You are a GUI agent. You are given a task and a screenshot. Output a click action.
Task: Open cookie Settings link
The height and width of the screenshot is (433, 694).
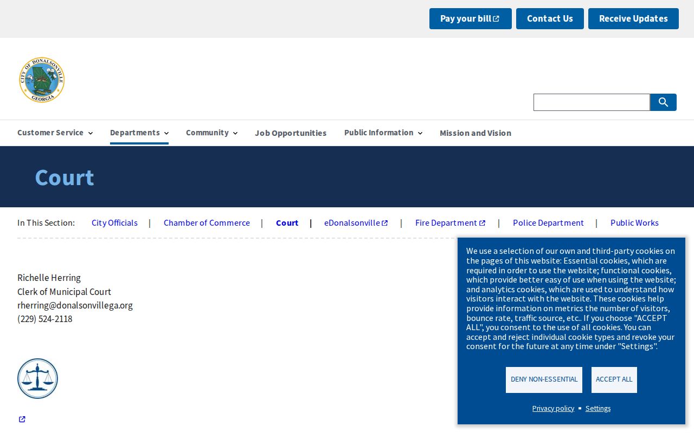598,409
